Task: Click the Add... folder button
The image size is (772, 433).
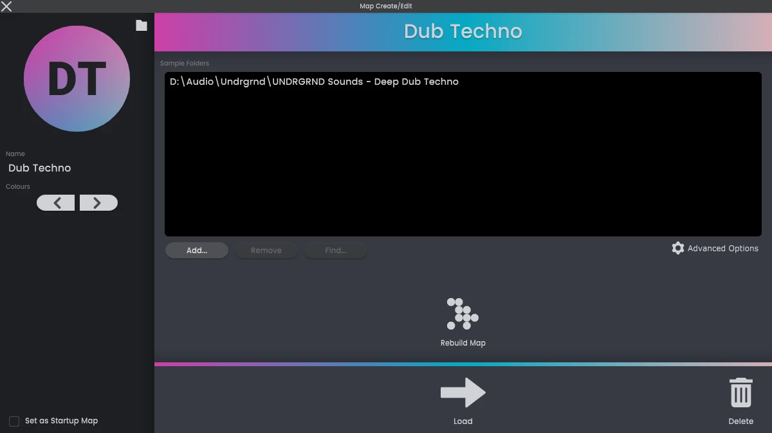Action: 197,251
